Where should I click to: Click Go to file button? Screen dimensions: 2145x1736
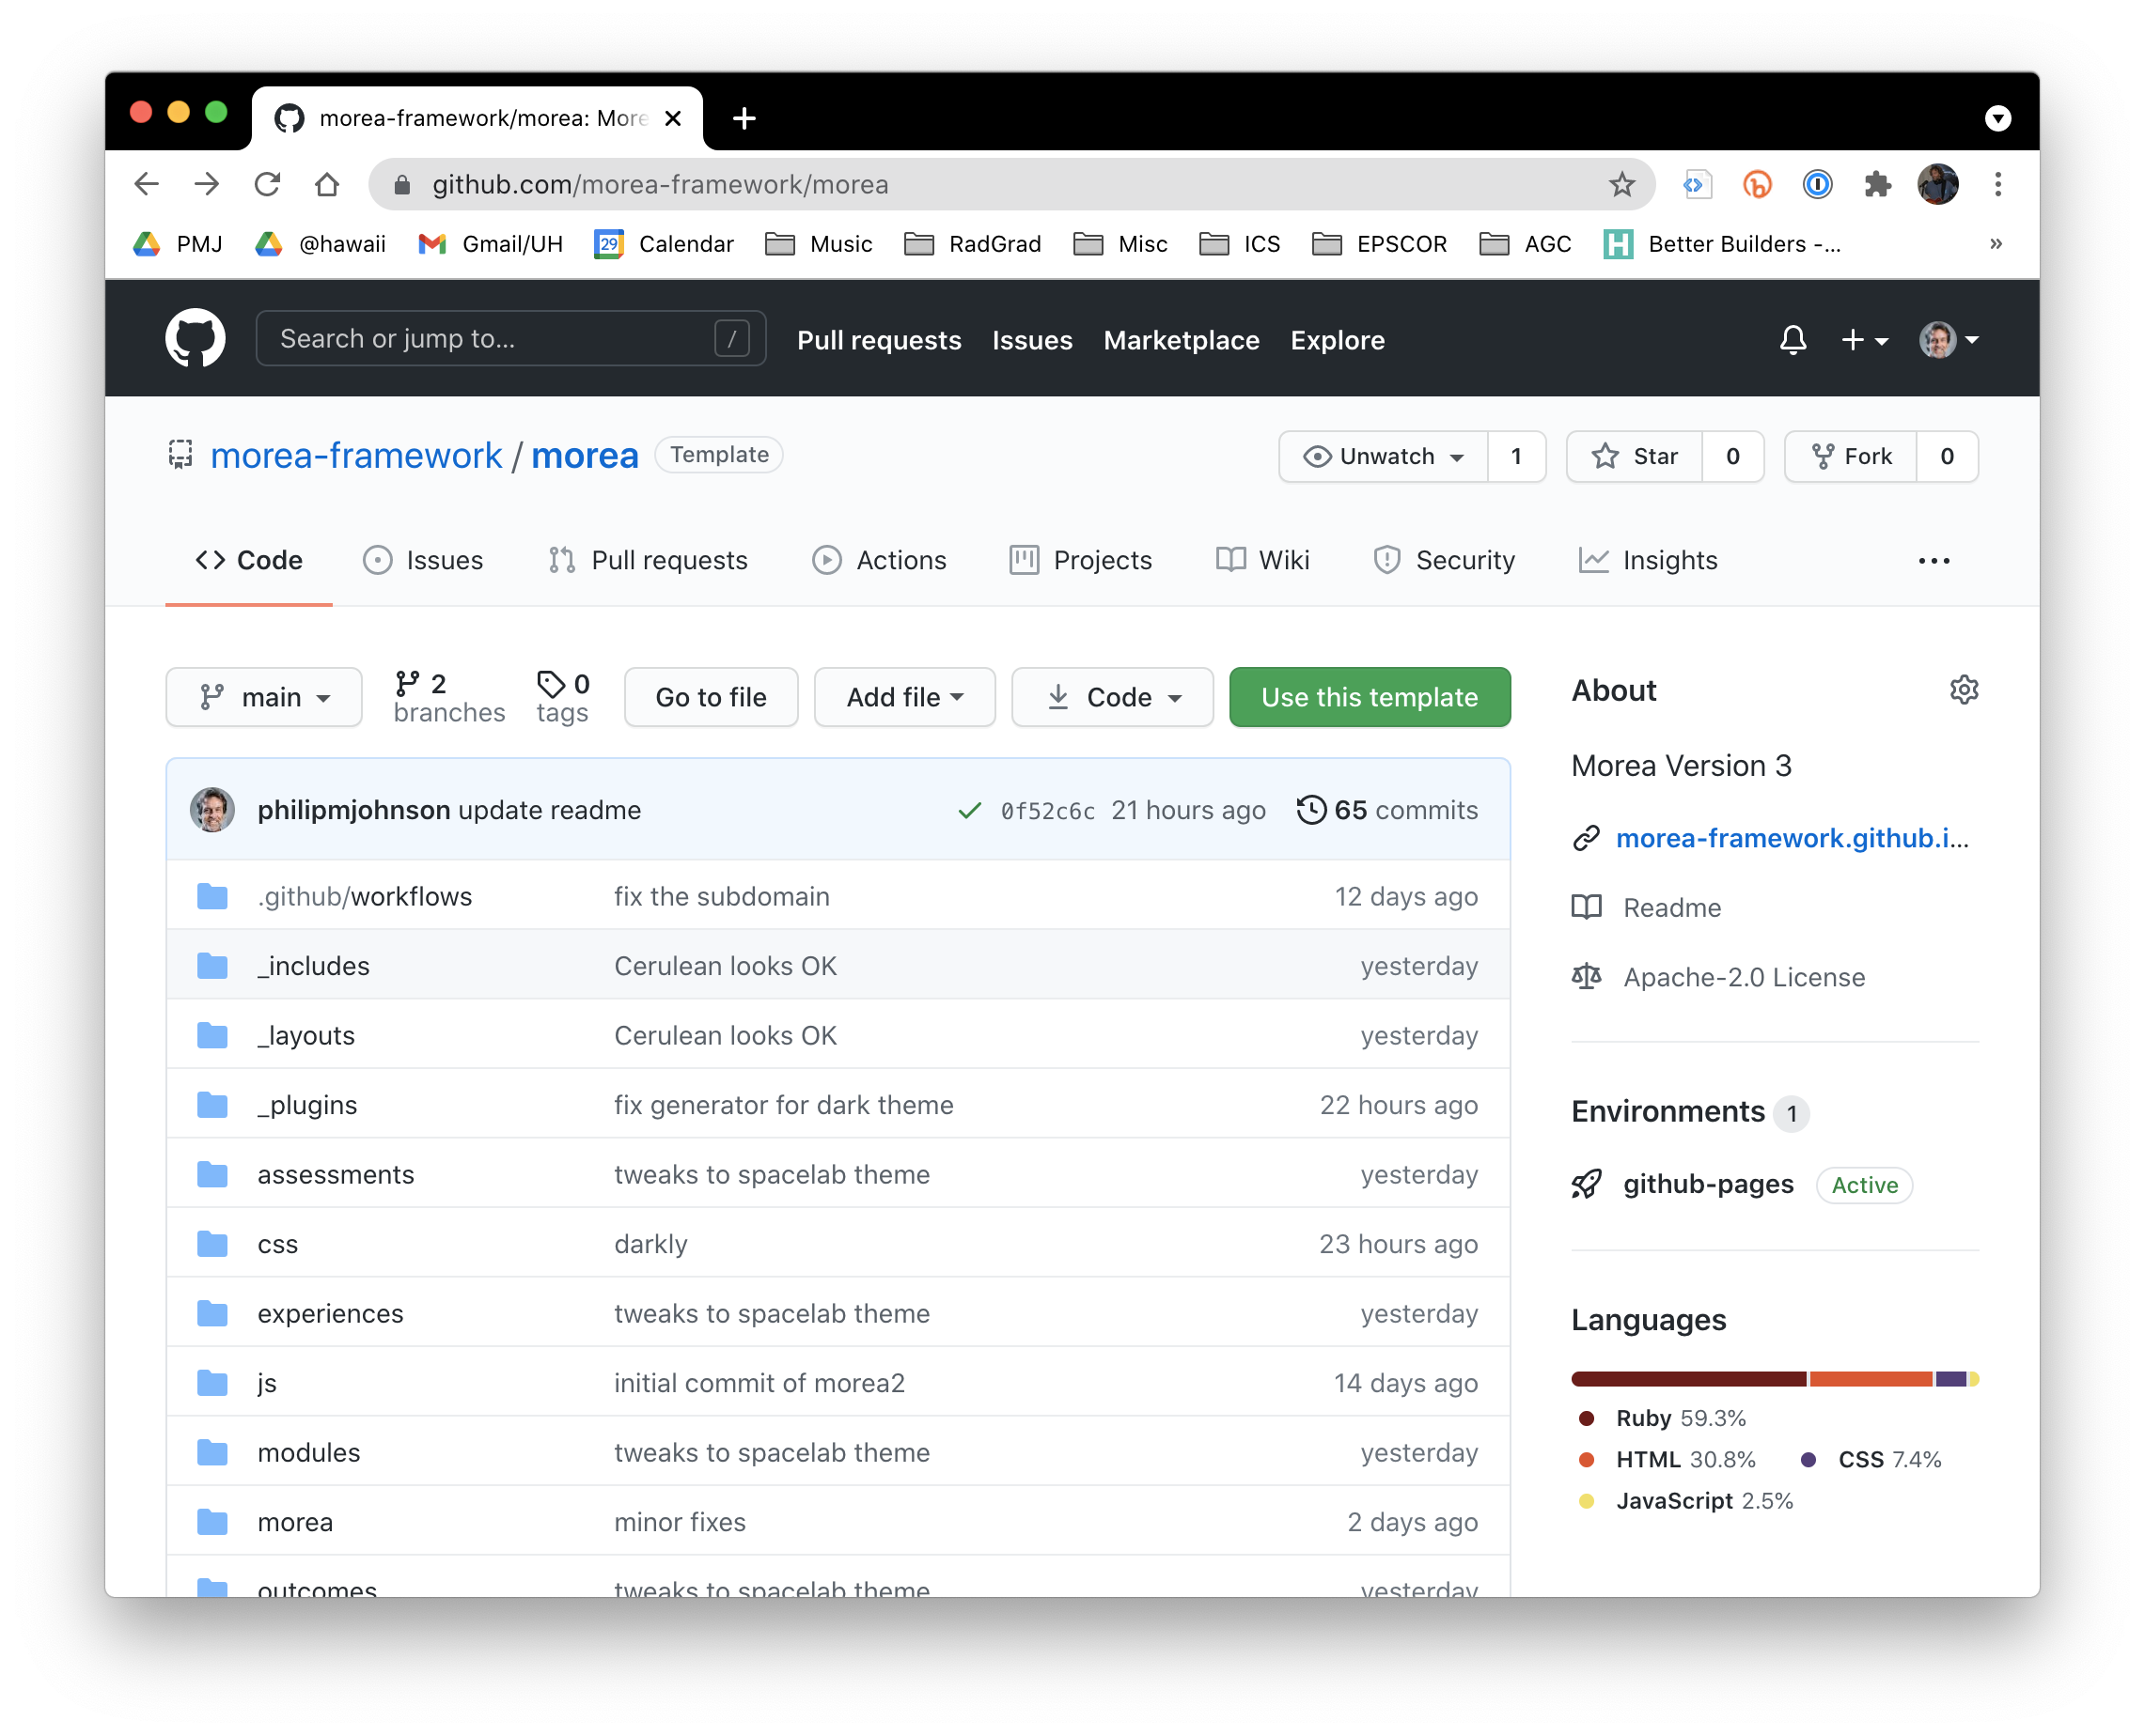pos(711,697)
